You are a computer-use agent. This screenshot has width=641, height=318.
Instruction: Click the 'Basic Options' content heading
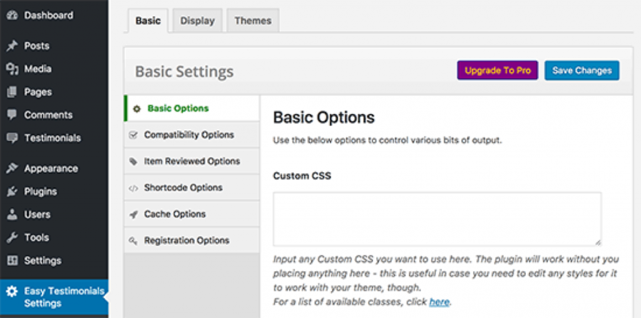(x=324, y=118)
